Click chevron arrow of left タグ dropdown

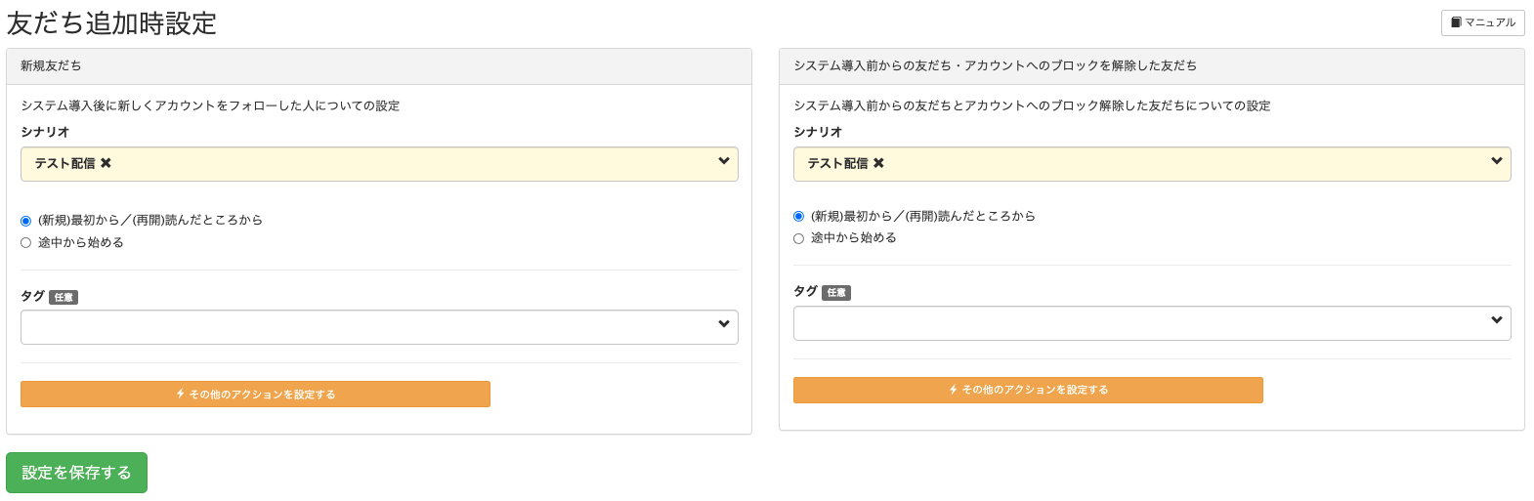[724, 324]
